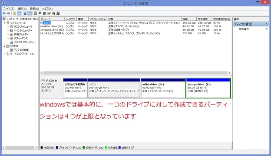Toggle the console tree pane toolbar icon
The width and height of the screenshot is (271, 156).
pos(20,13)
